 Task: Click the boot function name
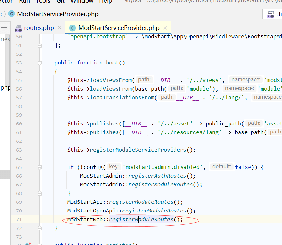[x=112, y=63]
